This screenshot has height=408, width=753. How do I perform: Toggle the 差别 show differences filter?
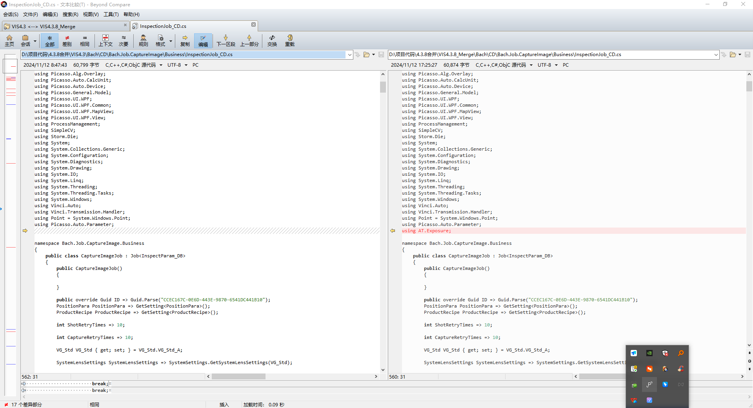point(67,40)
